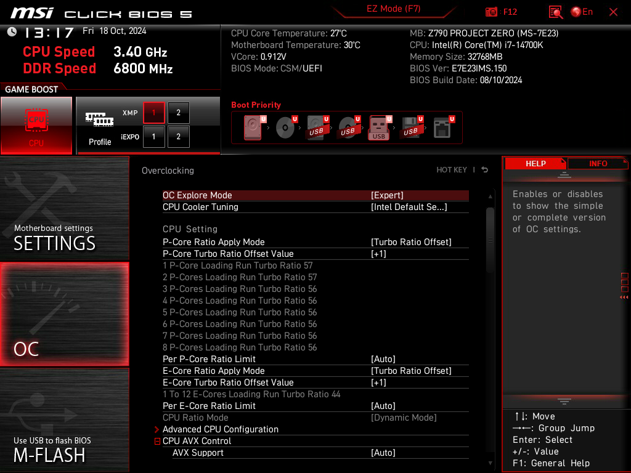Click the 'GAME BOOST' header label

click(x=31, y=89)
